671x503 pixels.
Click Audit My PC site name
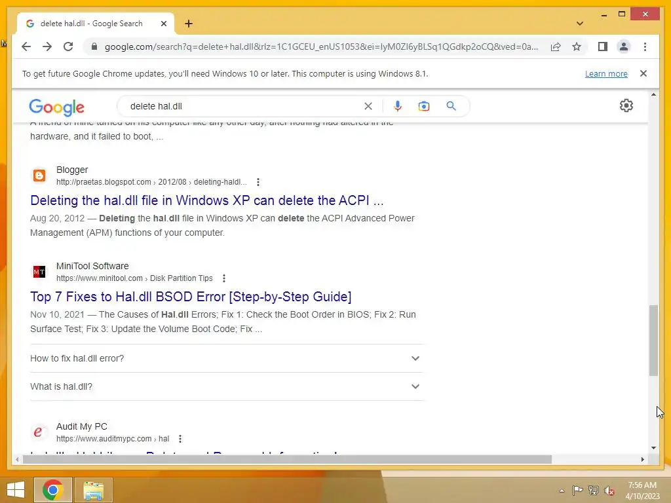click(x=81, y=426)
